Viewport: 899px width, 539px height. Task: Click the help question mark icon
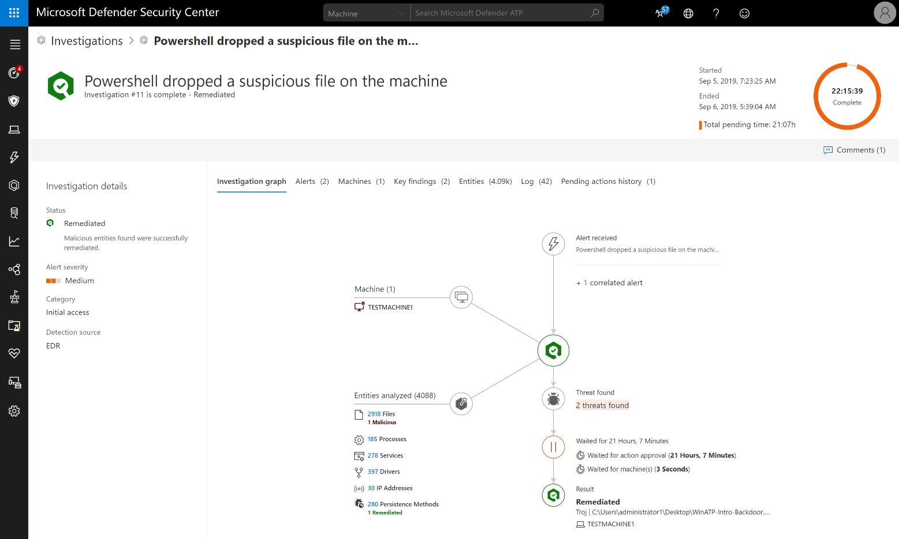coord(716,13)
